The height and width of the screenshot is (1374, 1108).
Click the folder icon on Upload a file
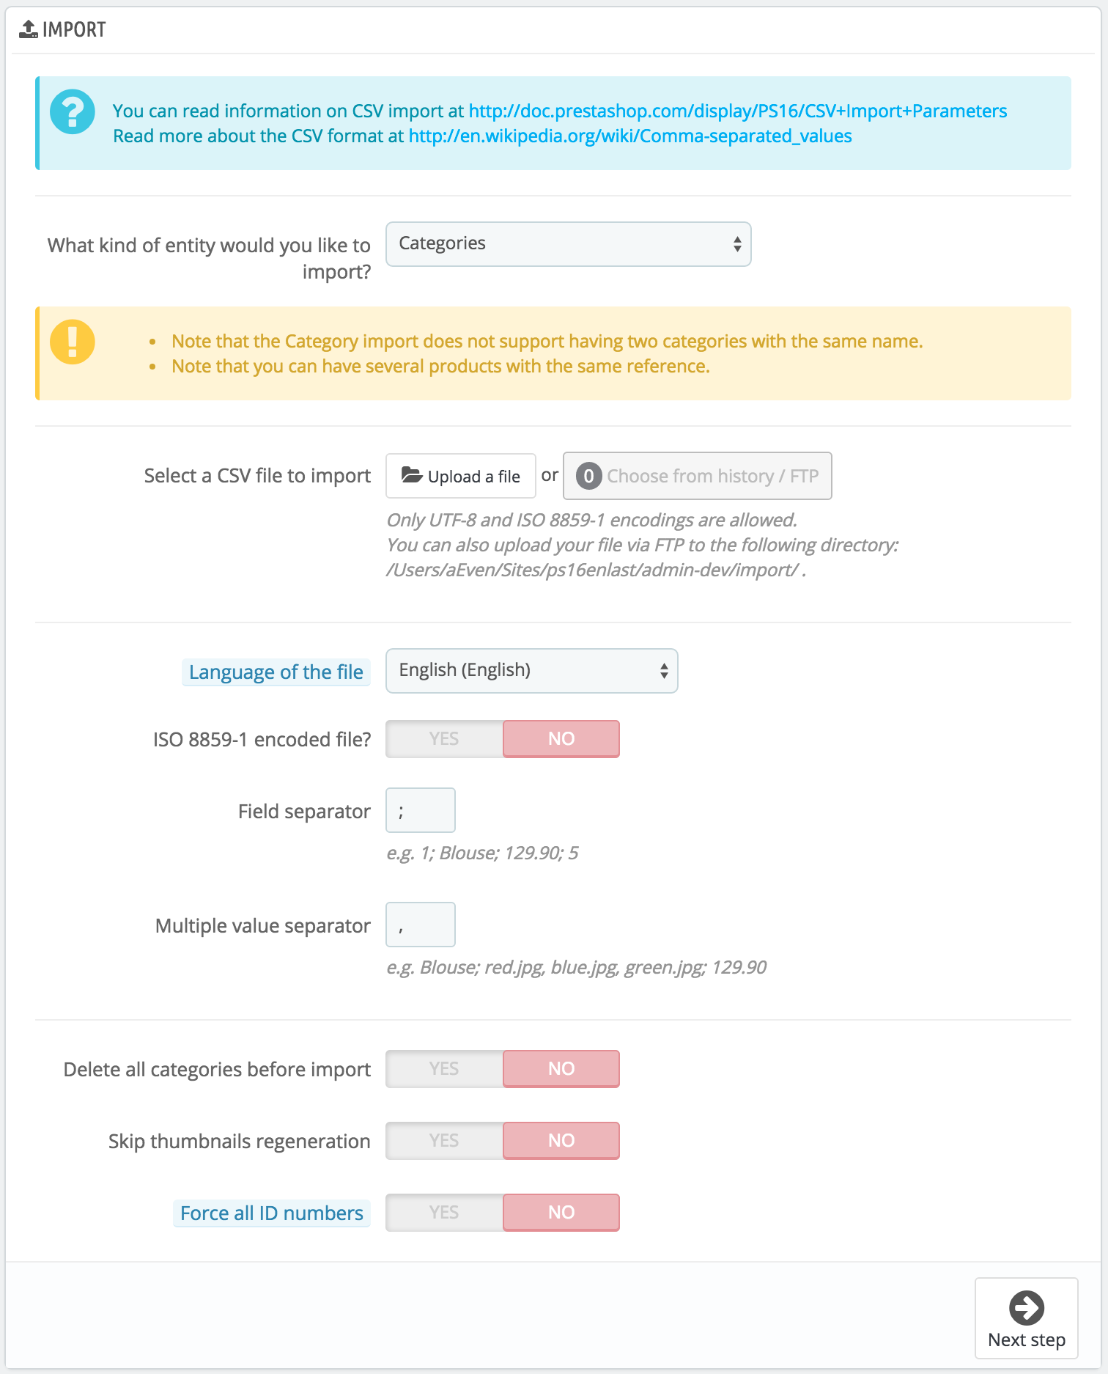pos(411,475)
